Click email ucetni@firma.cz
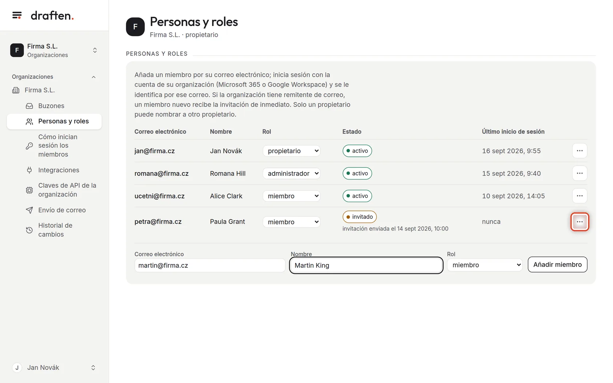This screenshot has width=613, height=383. point(159,196)
